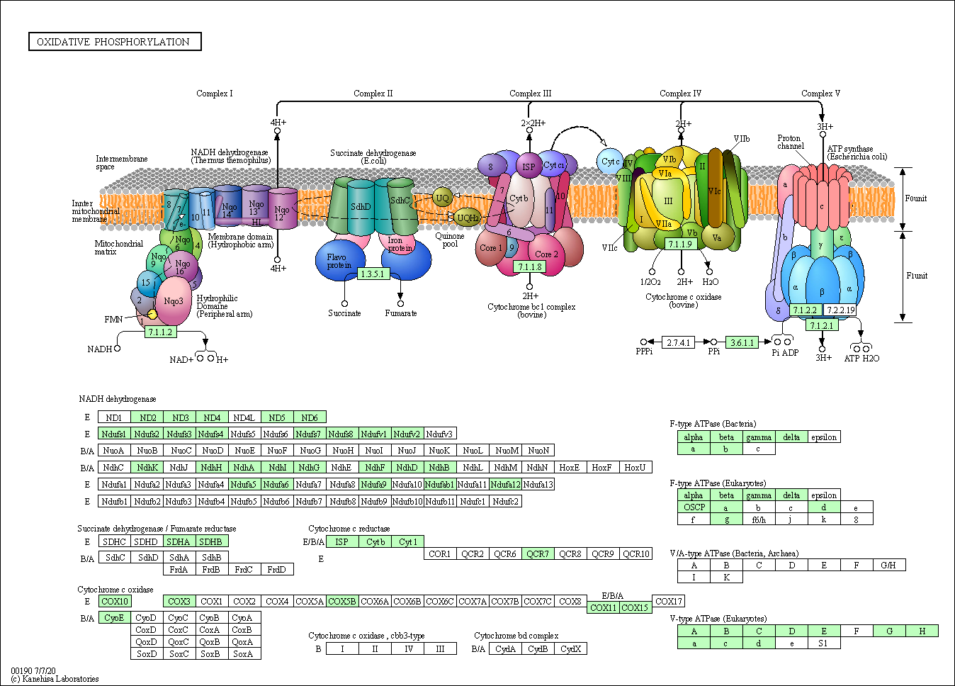The image size is (955, 686).
Task: Click the COX5B gene box
Action: (342, 601)
